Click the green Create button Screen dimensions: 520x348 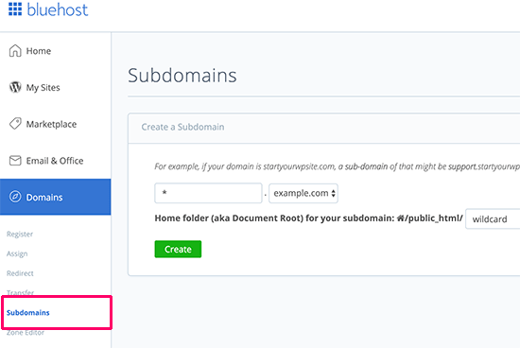[178, 249]
